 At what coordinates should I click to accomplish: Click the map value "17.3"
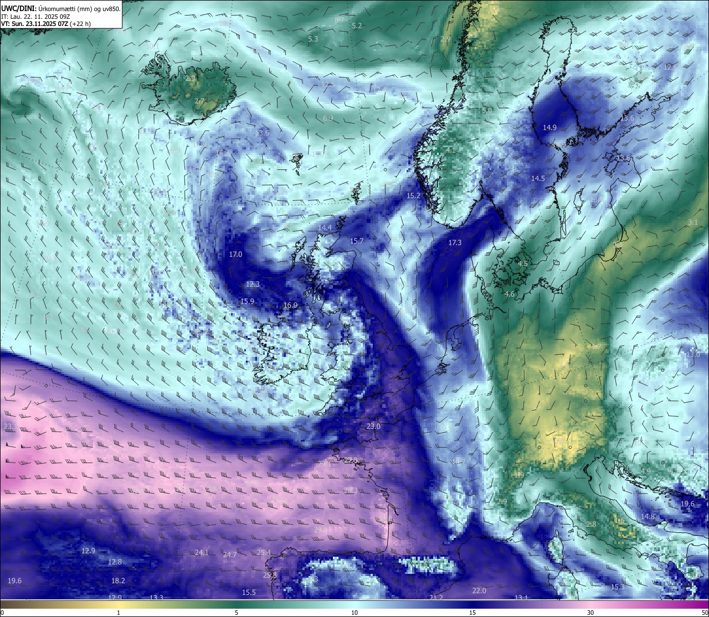pyautogui.click(x=455, y=243)
